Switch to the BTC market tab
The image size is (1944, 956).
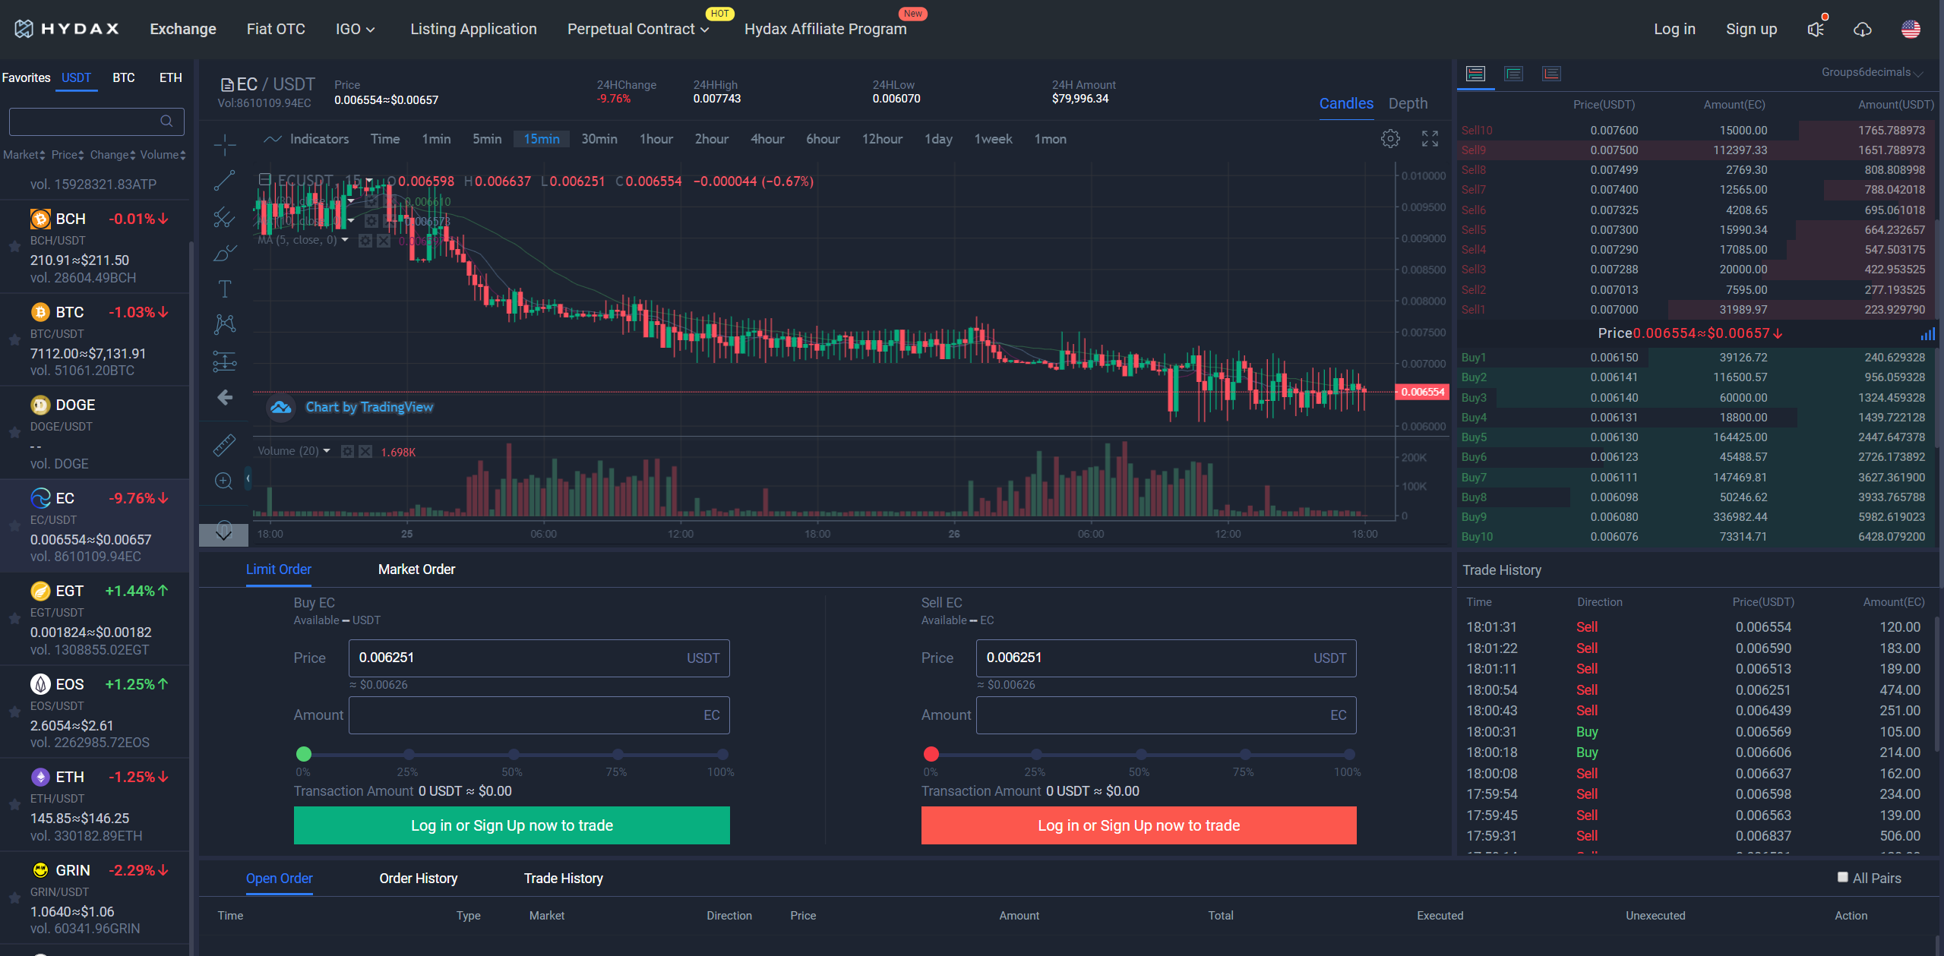(x=124, y=77)
